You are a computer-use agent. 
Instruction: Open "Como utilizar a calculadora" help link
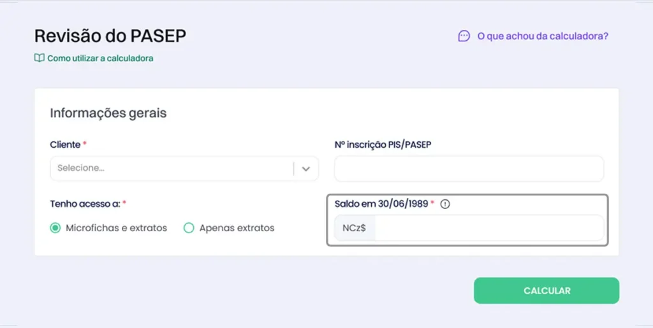(100, 58)
